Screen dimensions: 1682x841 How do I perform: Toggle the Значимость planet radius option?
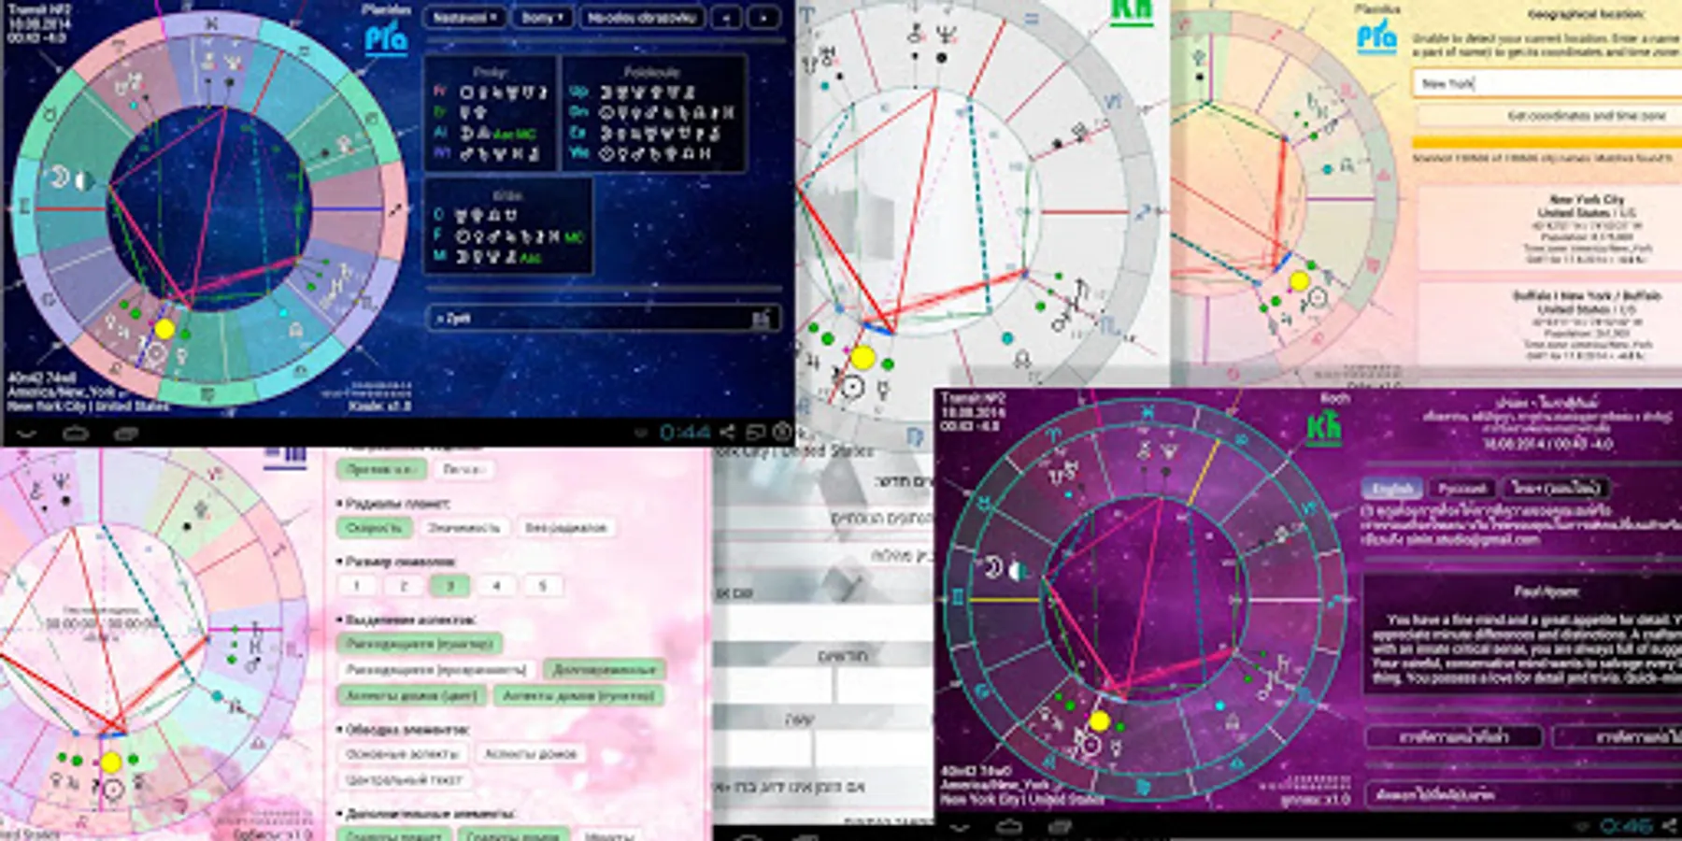coord(463,528)
